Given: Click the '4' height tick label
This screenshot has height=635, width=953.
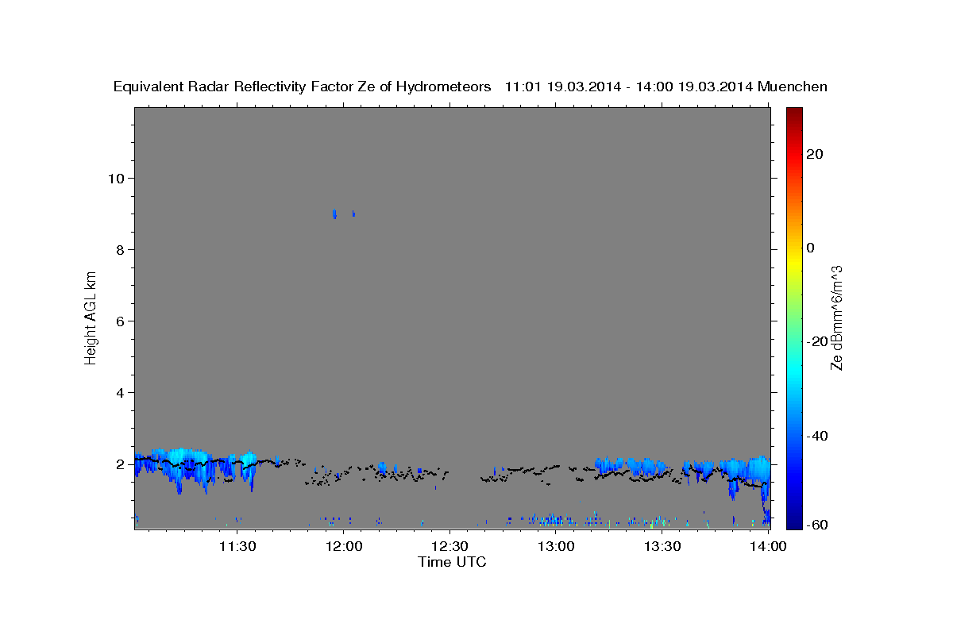Looking at the screenshot, I should [119, 392].
